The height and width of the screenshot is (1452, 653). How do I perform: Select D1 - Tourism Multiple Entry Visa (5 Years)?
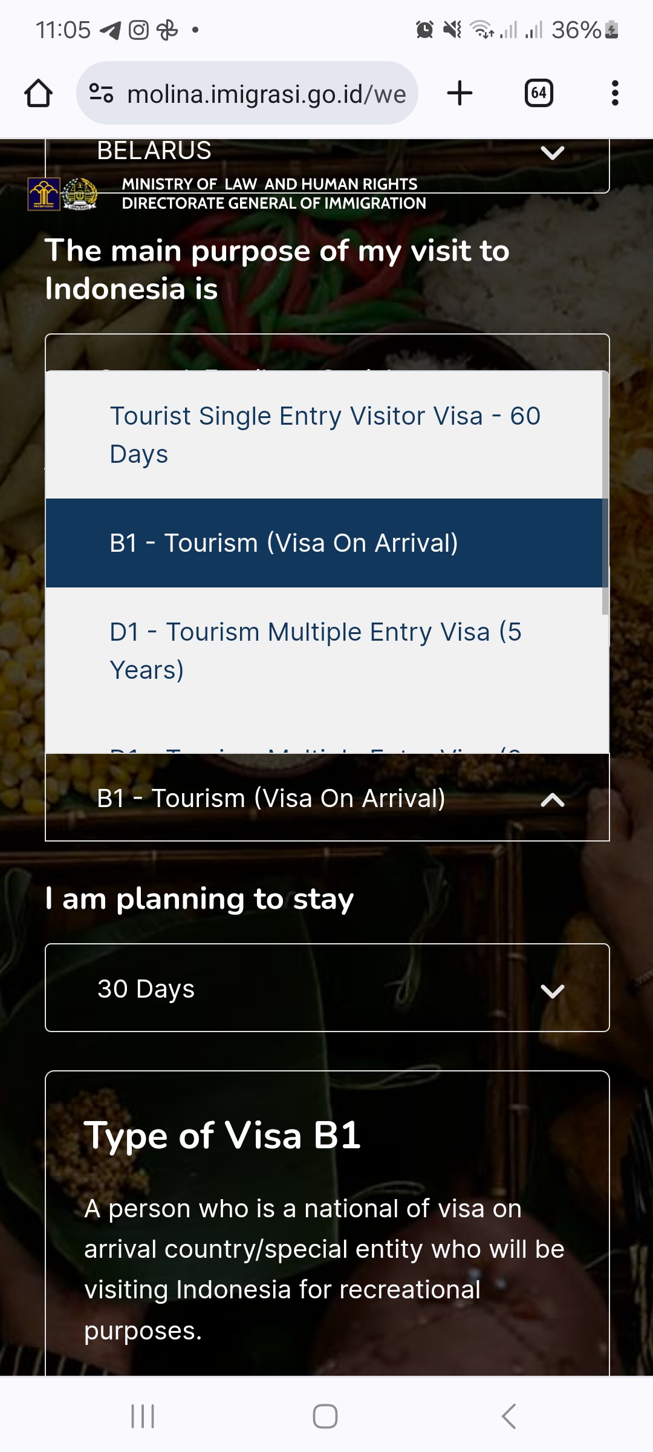[x=324, y=651]
